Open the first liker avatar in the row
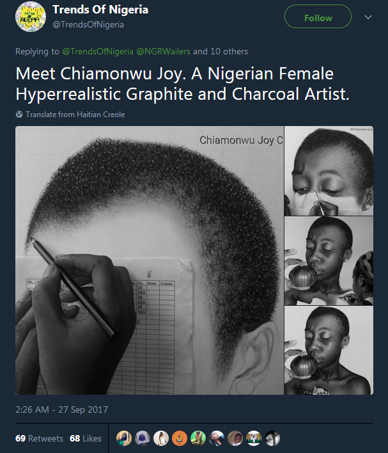The image size is (388, 453). 123,438
